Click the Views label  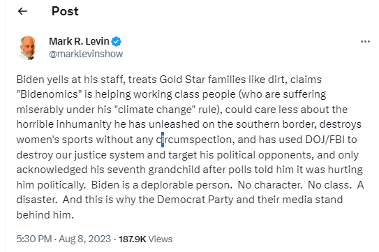click(x=161, y=239)
